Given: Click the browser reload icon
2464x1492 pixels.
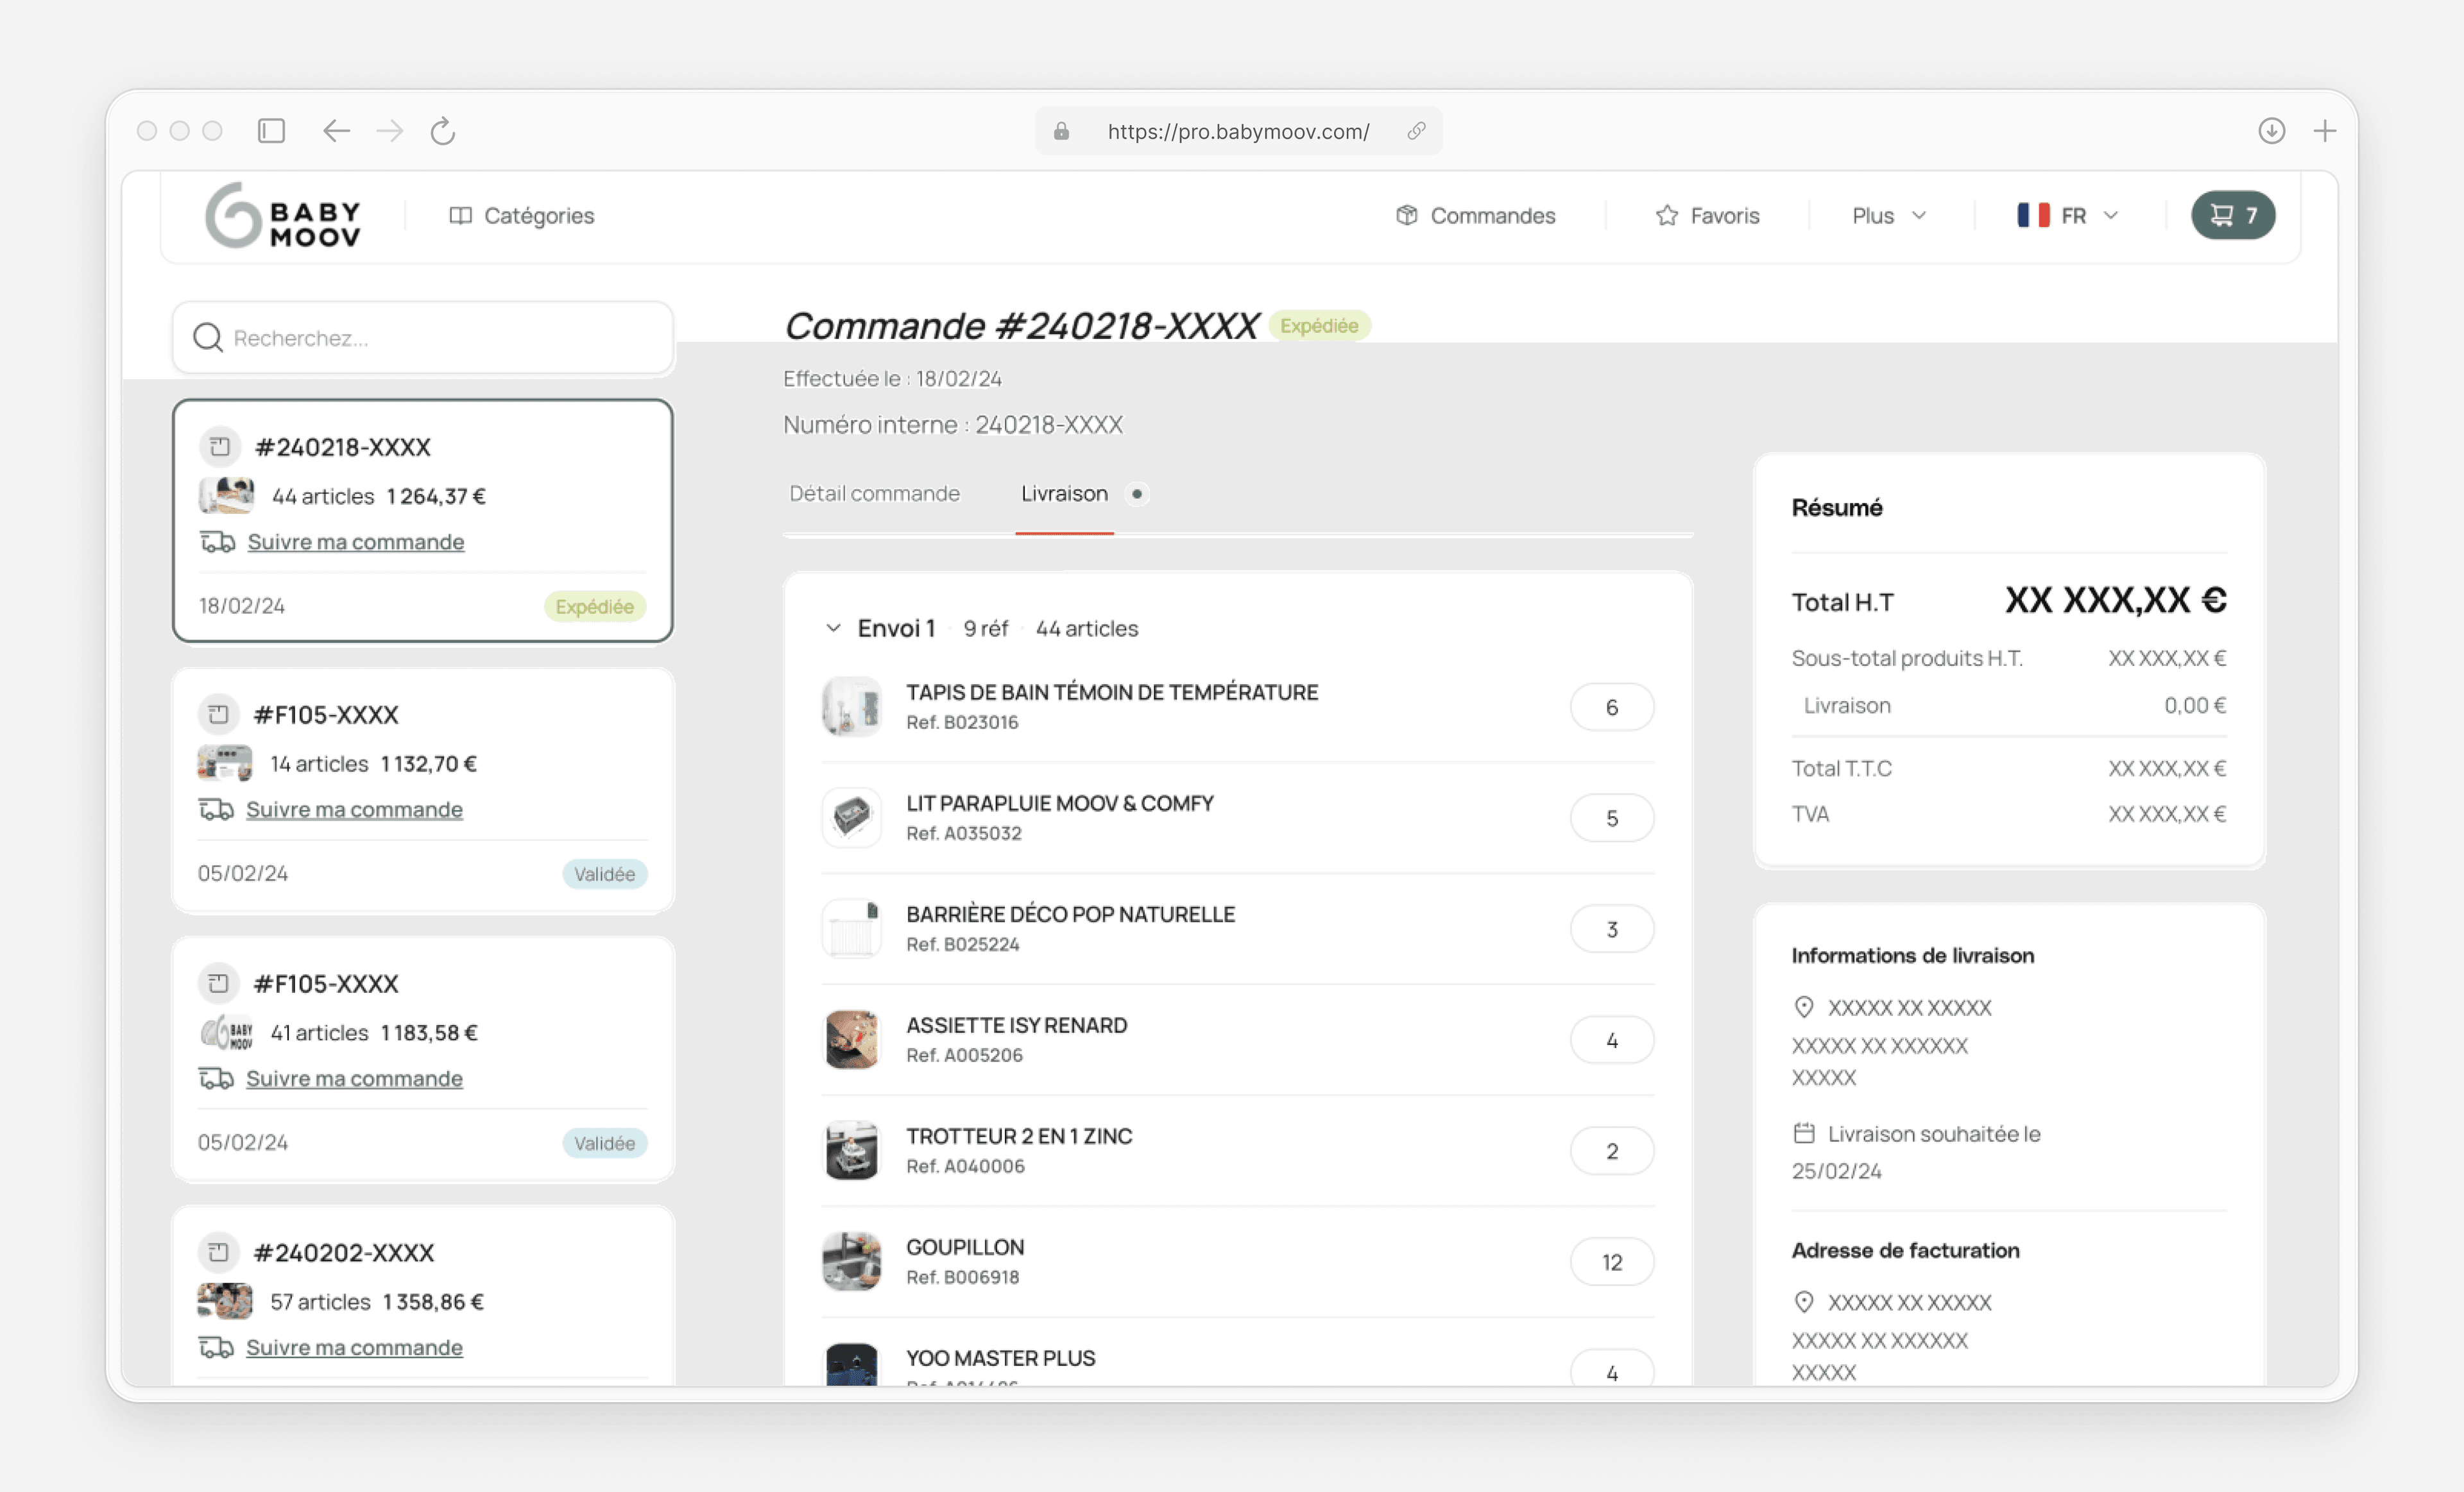Looking at the screenshot, I should click(x=442, y=131).
